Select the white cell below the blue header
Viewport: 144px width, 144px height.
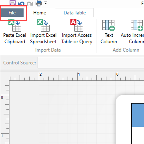pyautogui.click(x=138, y=135)
